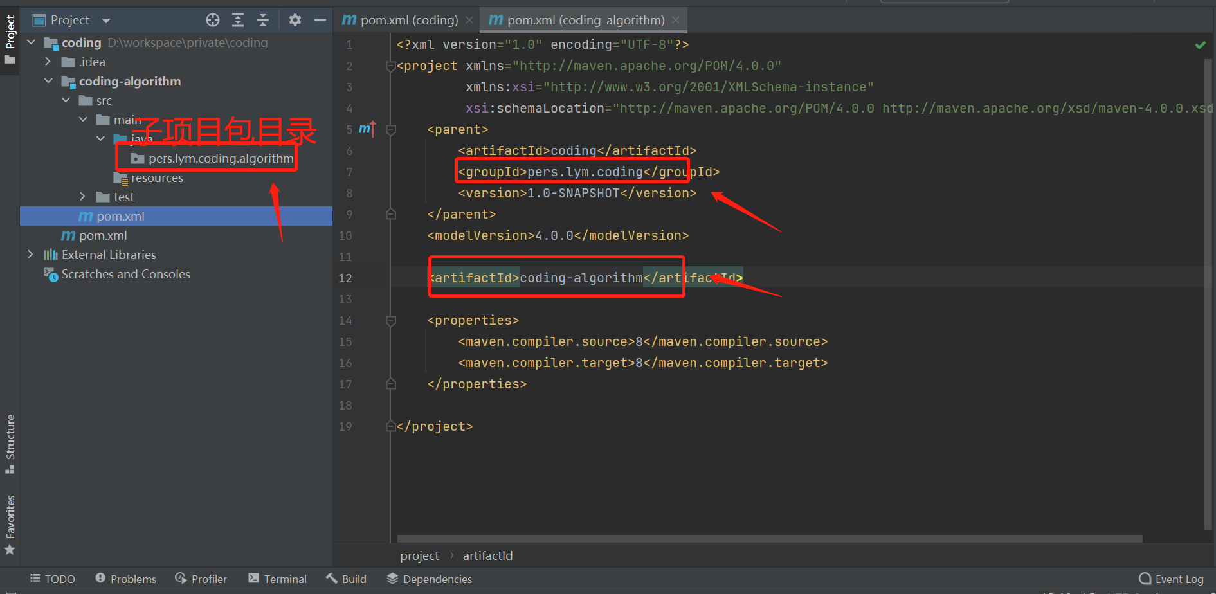Fold the properties block at line 14
This screenshot has width=1216, height=594.
click(390, 320)
